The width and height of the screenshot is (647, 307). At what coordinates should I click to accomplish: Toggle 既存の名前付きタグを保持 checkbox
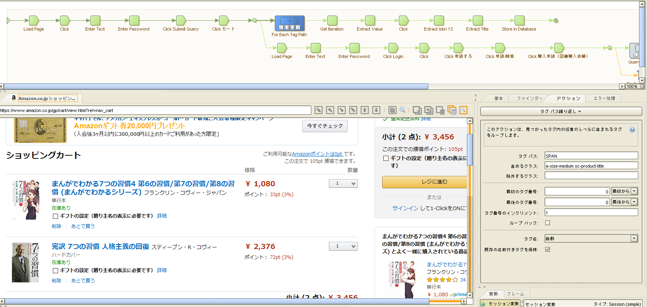[x=548, y=249]
